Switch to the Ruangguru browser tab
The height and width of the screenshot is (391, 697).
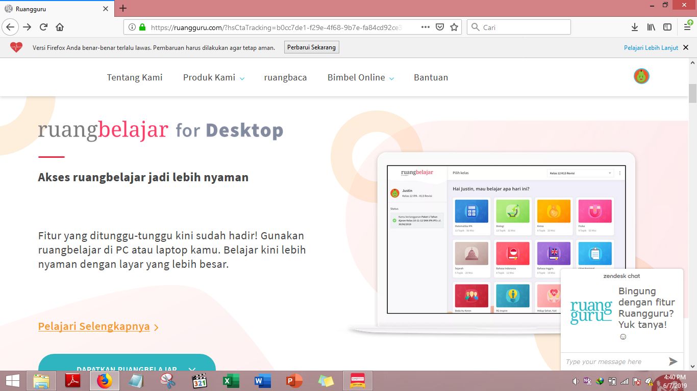(57, 9)
